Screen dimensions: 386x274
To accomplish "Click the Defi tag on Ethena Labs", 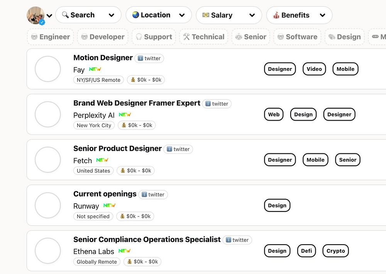I will click(x=306, y=251).
